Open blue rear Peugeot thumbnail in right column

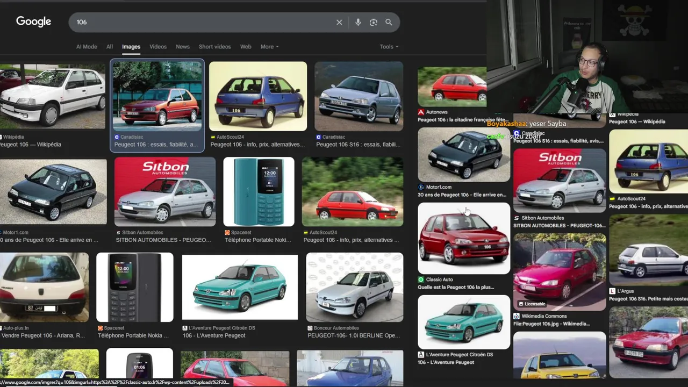pos(648,160)
